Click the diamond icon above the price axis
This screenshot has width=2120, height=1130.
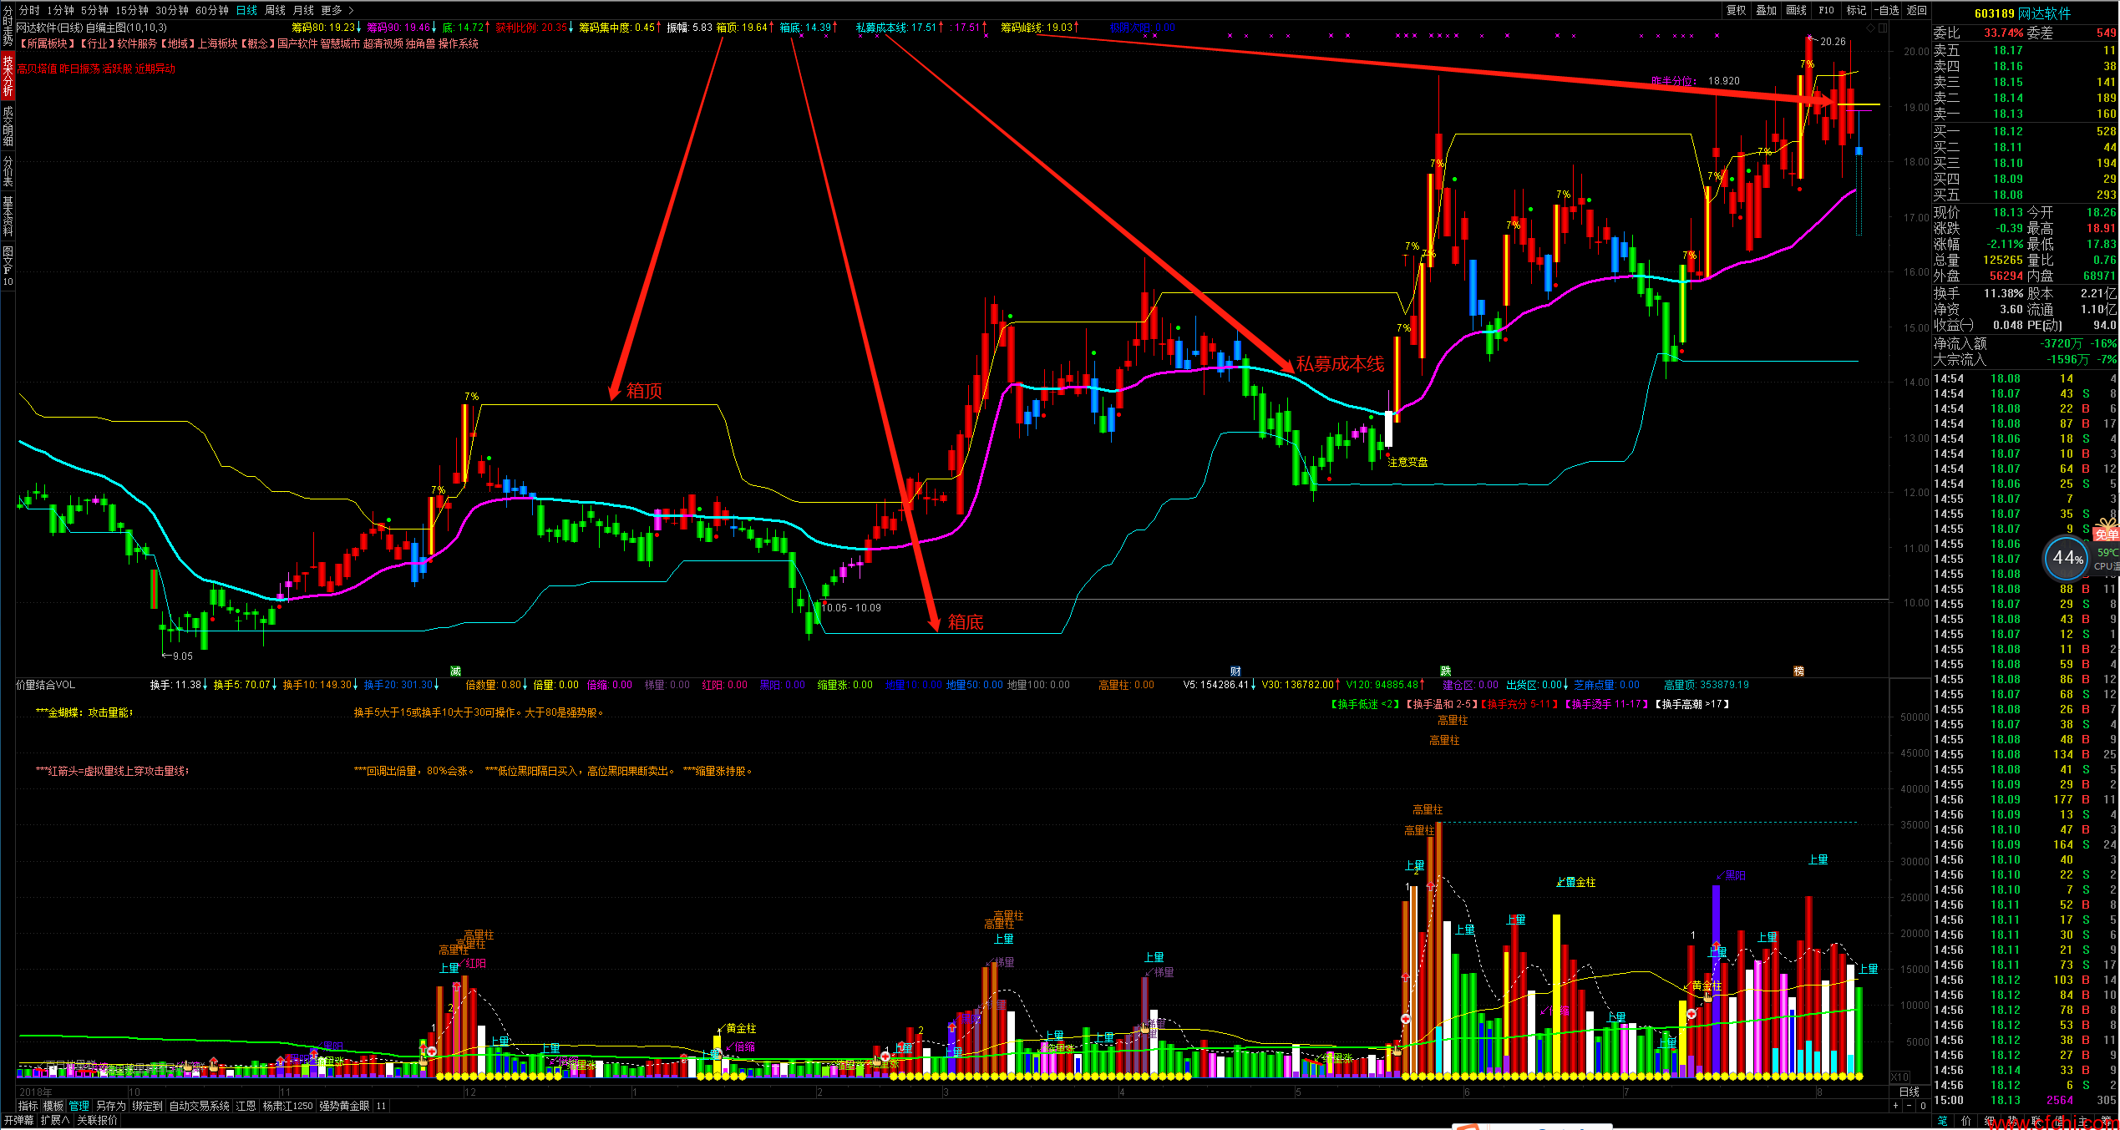[1870, 28]
